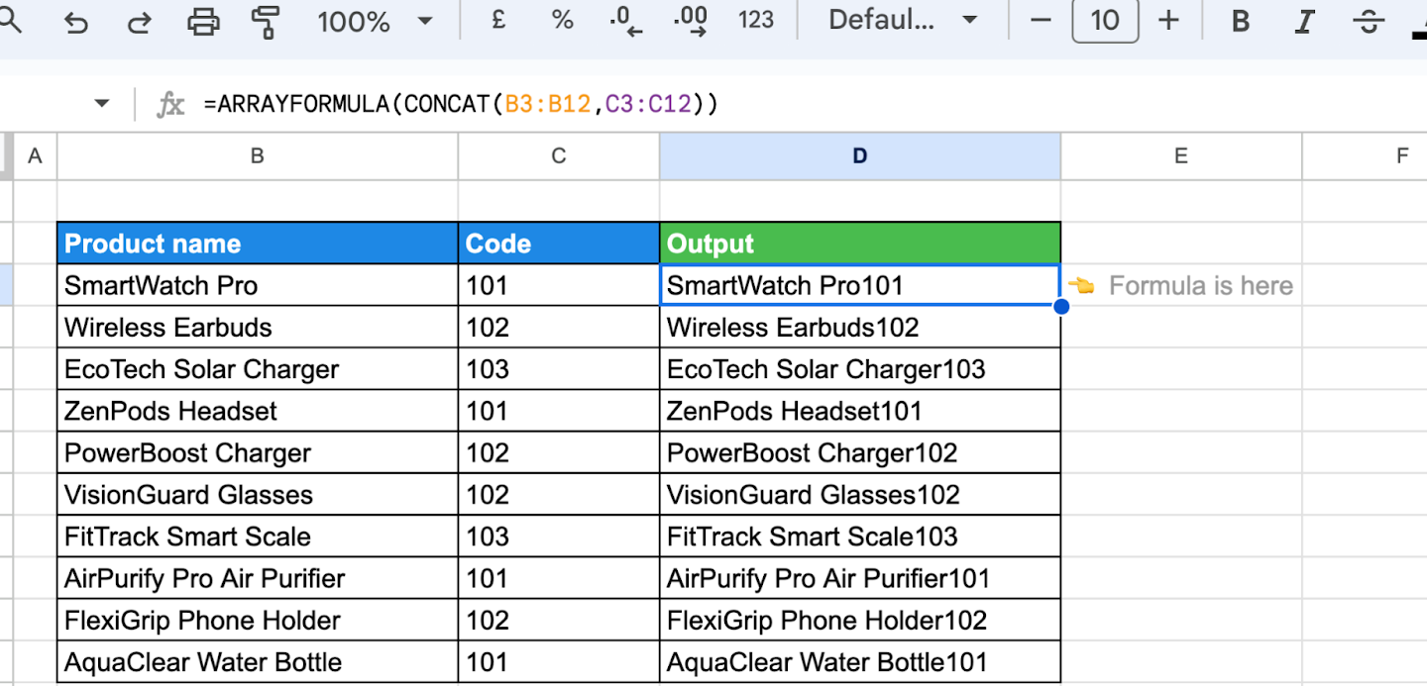Toggle strikethrough formatting
The height and width of the screenshot is (686, 1427).
1368,21
